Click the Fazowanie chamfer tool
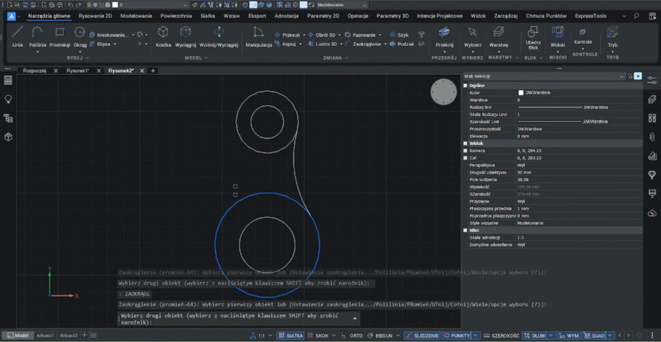This screenshot has height=342, width=661. (360, 35)
